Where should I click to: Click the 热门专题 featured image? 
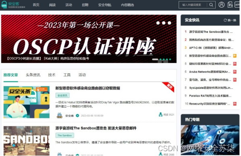coord(210,140)
